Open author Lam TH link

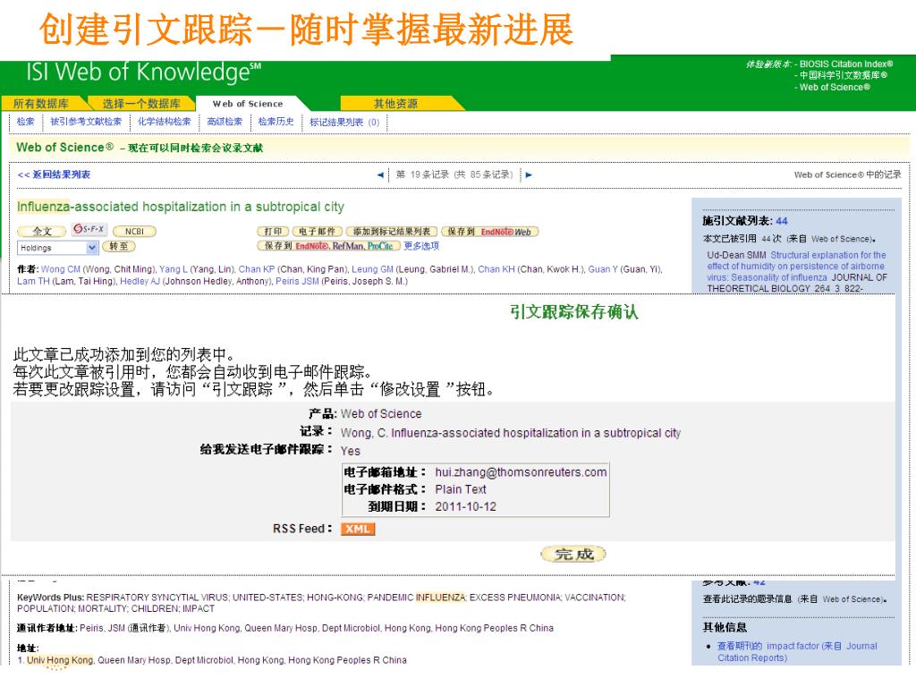click(33, 281)
